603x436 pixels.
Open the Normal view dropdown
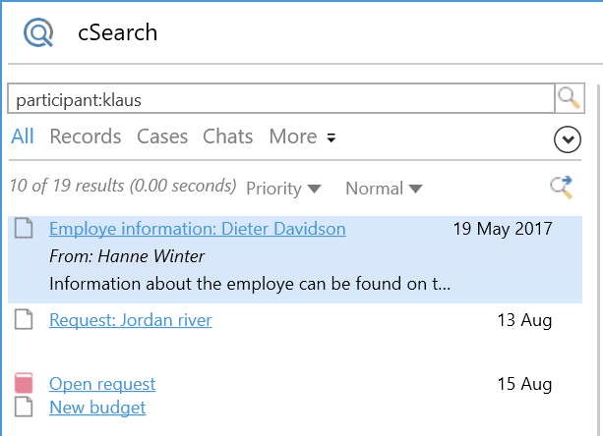[x=384, y=188]
